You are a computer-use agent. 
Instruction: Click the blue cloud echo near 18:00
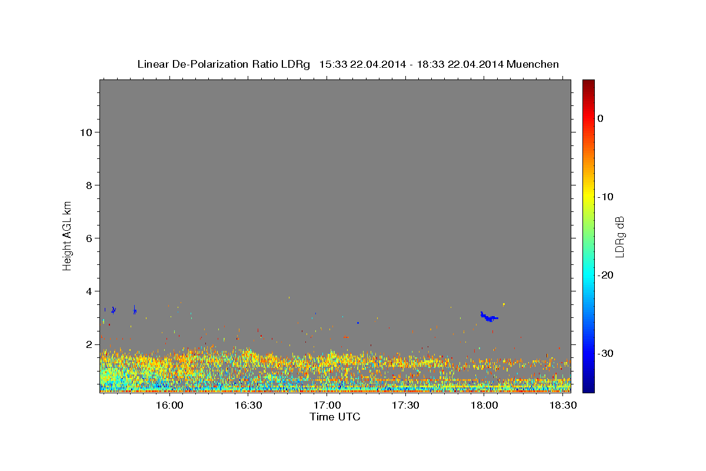(x=489, y=317)
